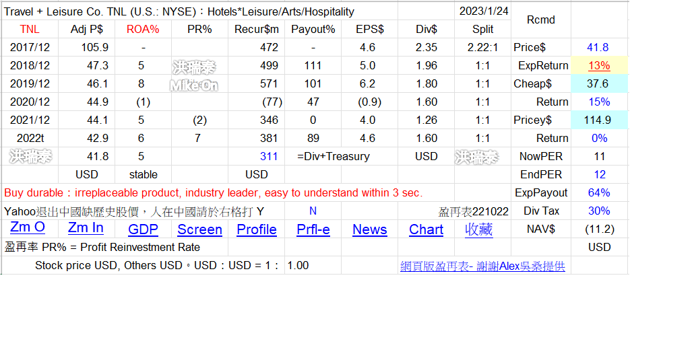Select the Payout% column header
Screen dimensions: 694x362
[313, 29]
